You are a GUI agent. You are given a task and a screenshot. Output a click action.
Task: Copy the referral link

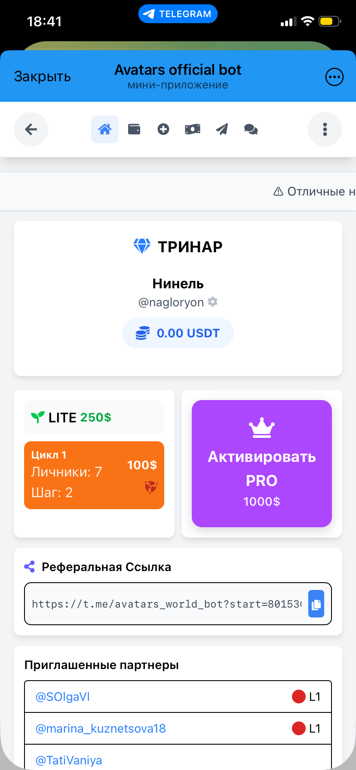(x=316, y=604)
